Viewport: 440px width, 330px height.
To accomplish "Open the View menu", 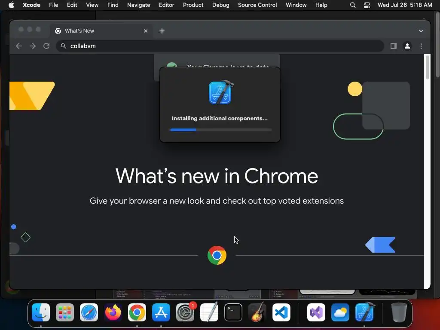I will point(92,5).
